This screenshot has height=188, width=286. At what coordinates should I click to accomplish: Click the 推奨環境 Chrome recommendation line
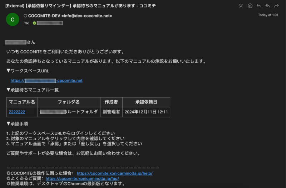click(x=66, y=184)
